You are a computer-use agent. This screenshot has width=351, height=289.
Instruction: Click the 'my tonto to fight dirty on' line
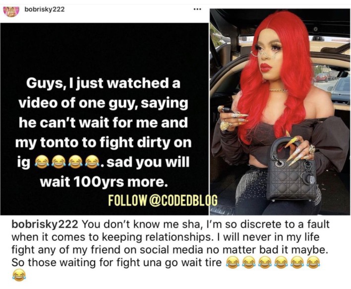coord(103,143)
